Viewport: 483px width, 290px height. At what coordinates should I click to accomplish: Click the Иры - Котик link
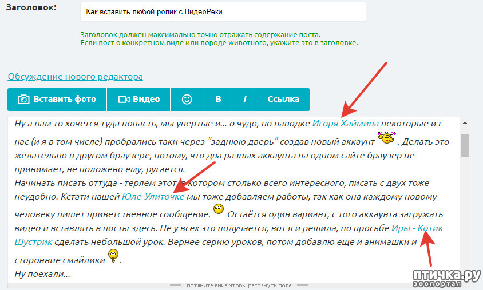417,228
